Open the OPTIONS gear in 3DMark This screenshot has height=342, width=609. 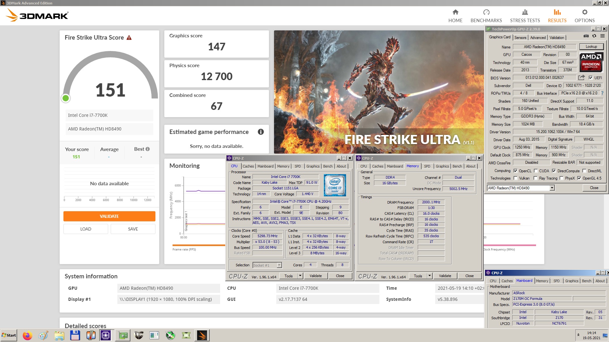tap(584, 16)
